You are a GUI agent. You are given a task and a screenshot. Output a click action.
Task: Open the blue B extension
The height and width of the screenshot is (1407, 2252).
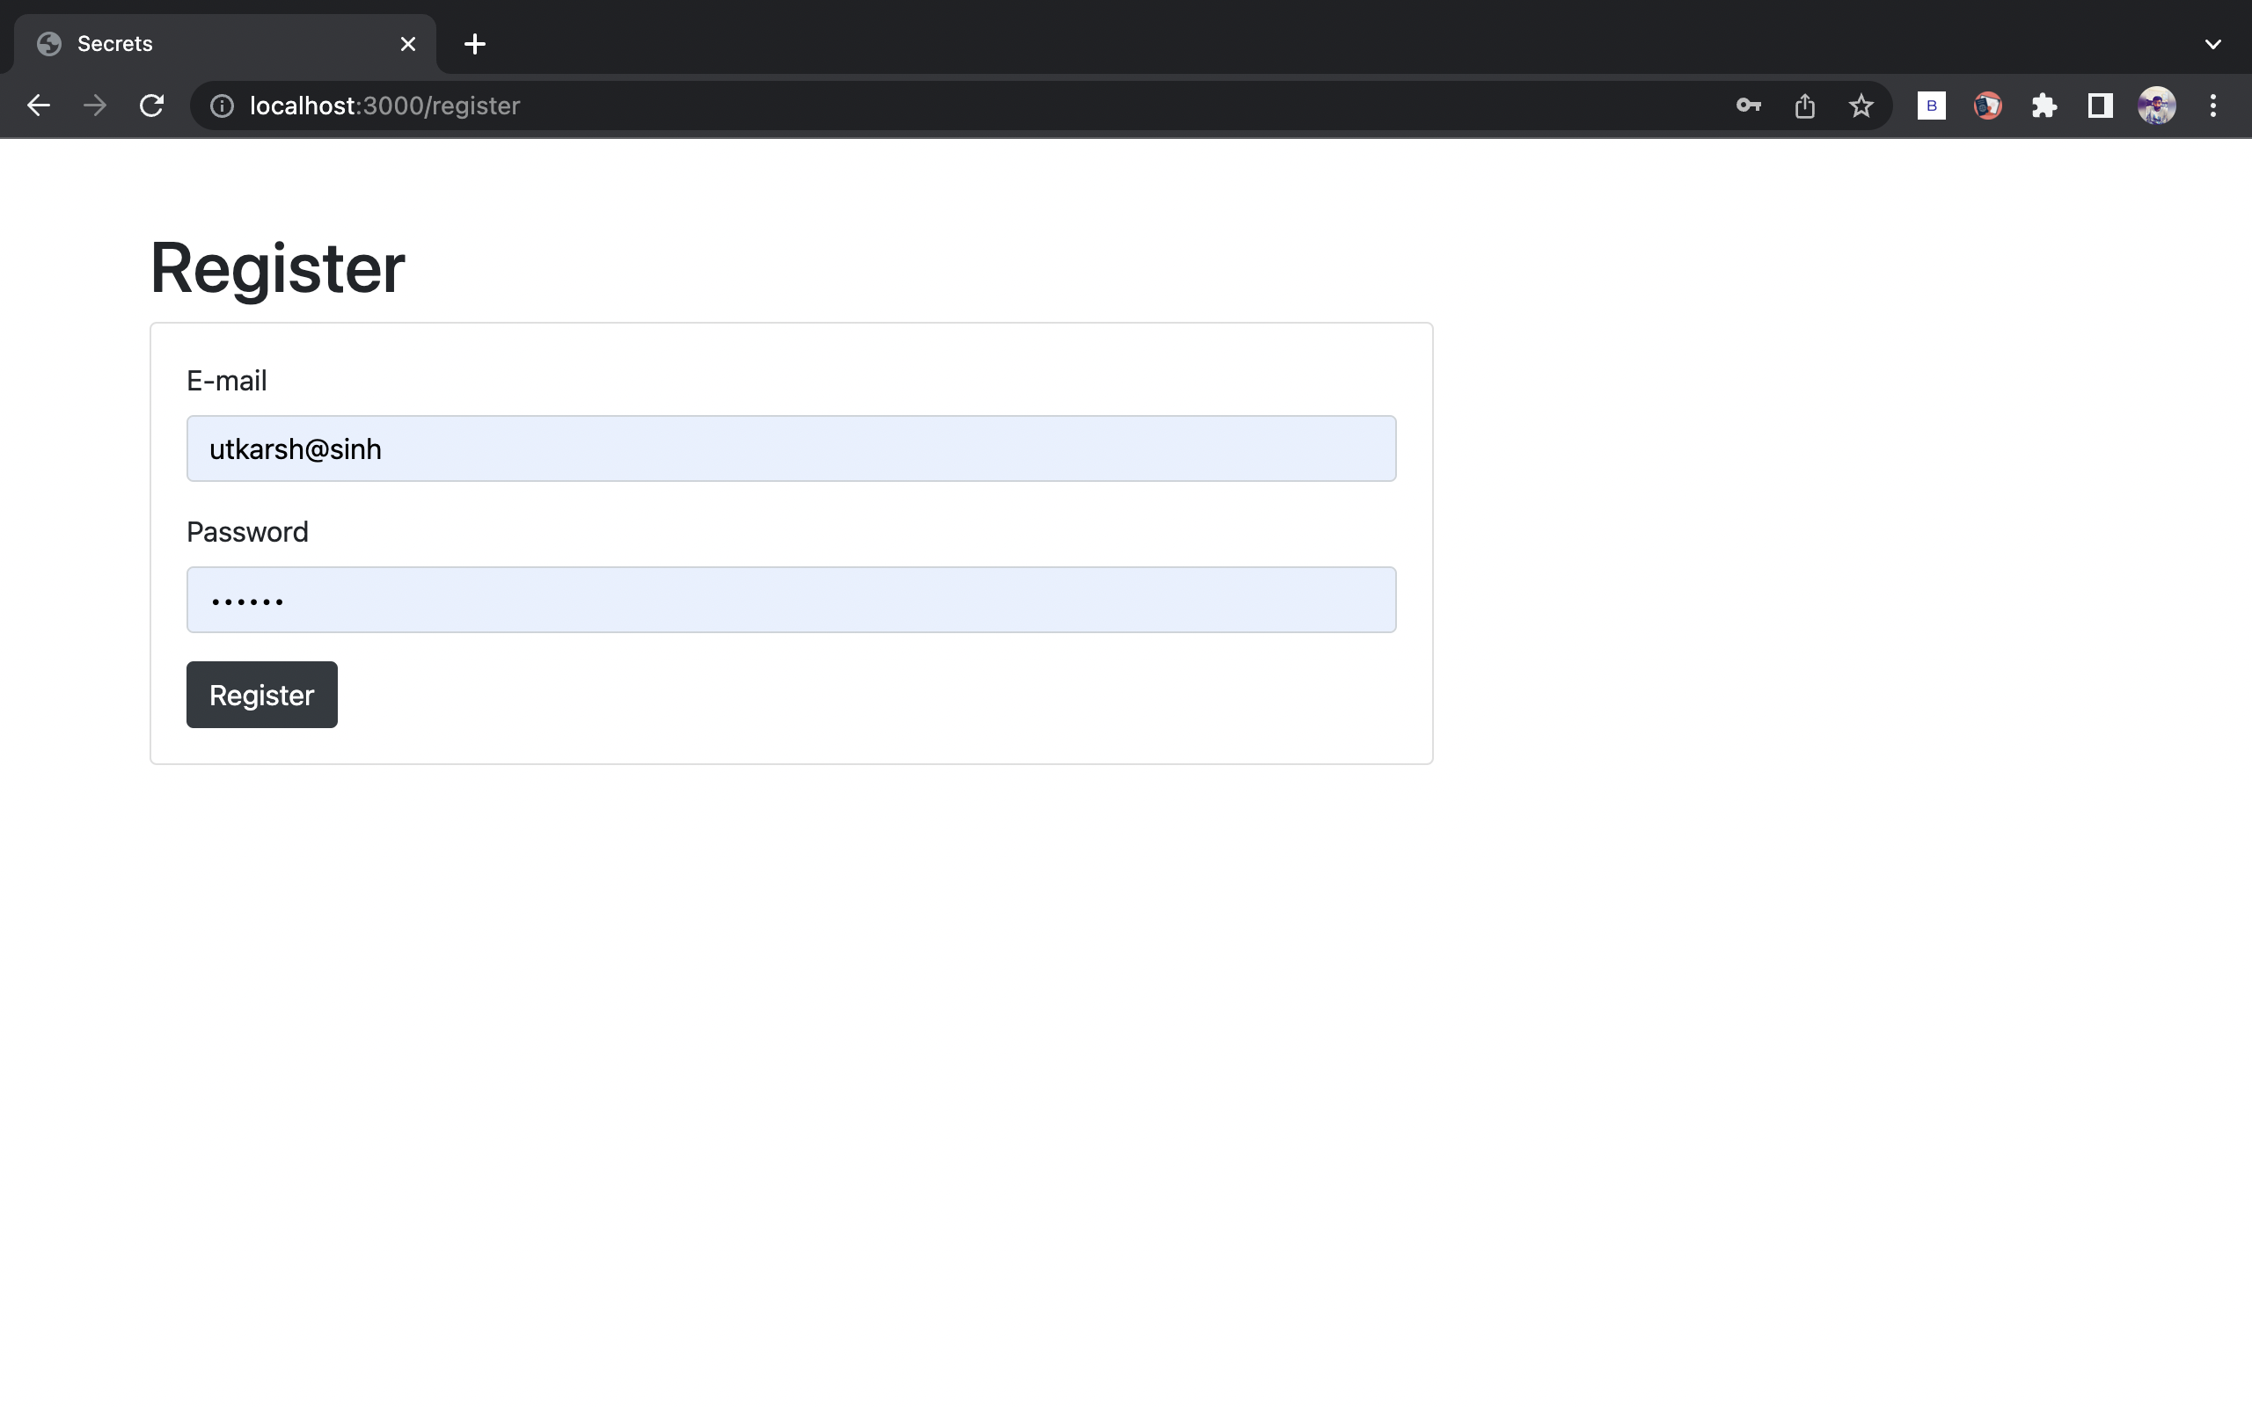[1932, 106]
